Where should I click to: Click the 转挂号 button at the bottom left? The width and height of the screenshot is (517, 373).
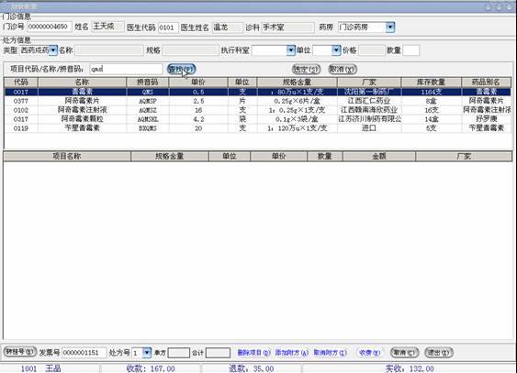pyautogui.click(x=20, y=352)
